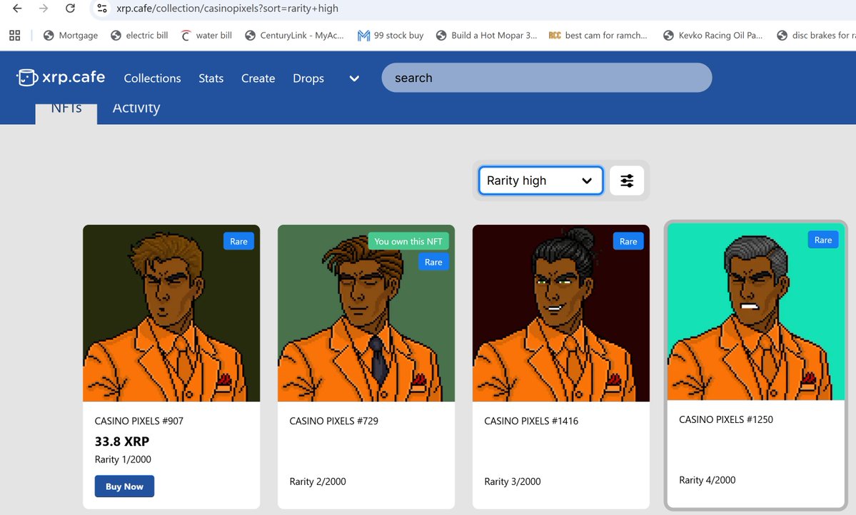Open the Kevko Racing Oil Pa... bookmark
The height and width of the screenshot is (515, 856).
pyautogui.click(x=713, y=36)
